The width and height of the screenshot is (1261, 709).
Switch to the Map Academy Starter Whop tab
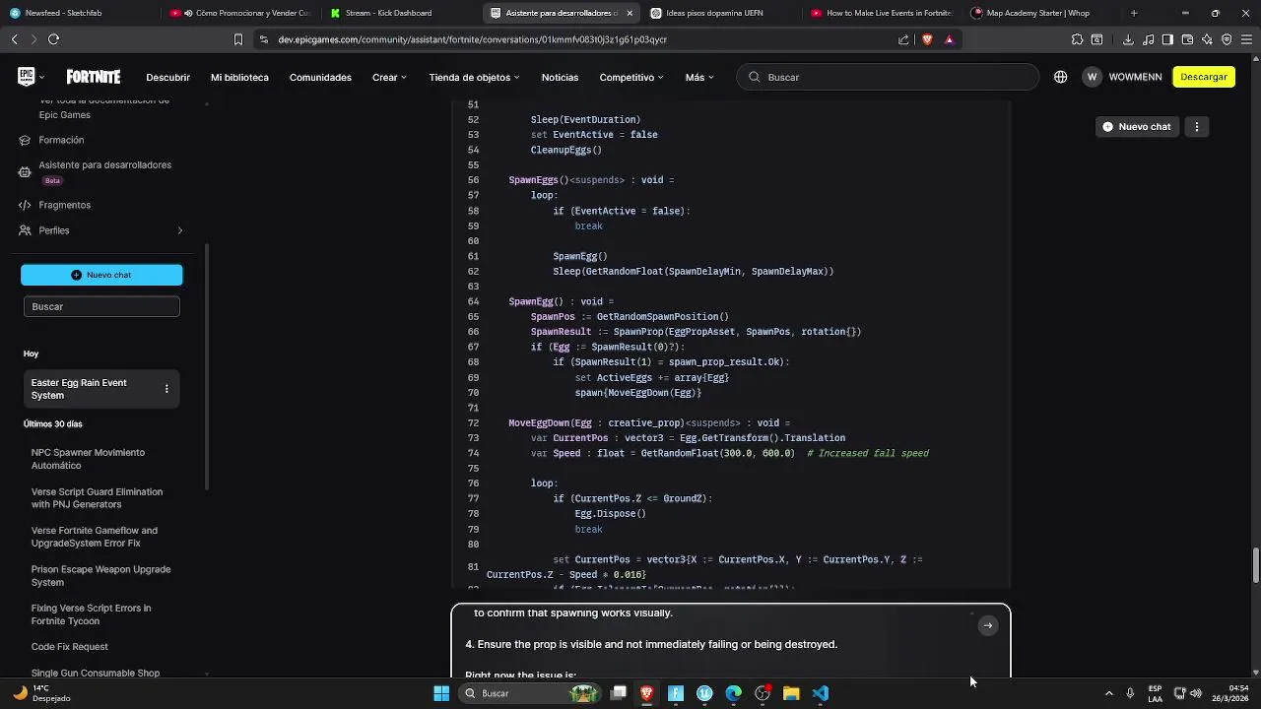[x=1040, y=13]
